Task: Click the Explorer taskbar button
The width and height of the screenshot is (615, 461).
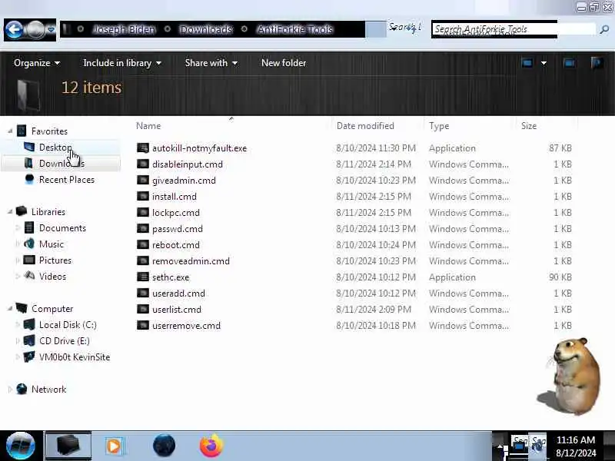Action: coord(68,446)
